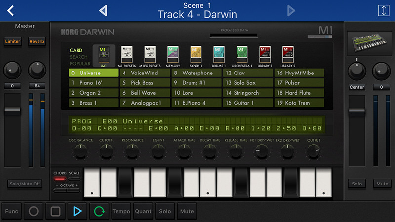Toggle the green loop button

(x=99, y=211)
